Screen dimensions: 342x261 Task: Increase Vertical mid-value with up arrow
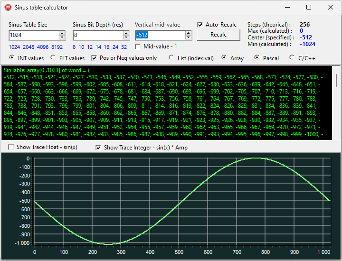coord(188,33)
